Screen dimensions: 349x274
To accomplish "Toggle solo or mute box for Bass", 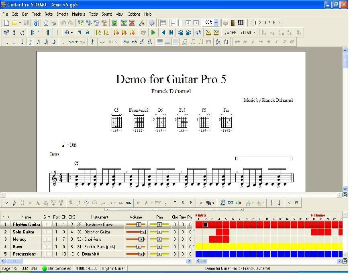I will (x=47, y=247).
